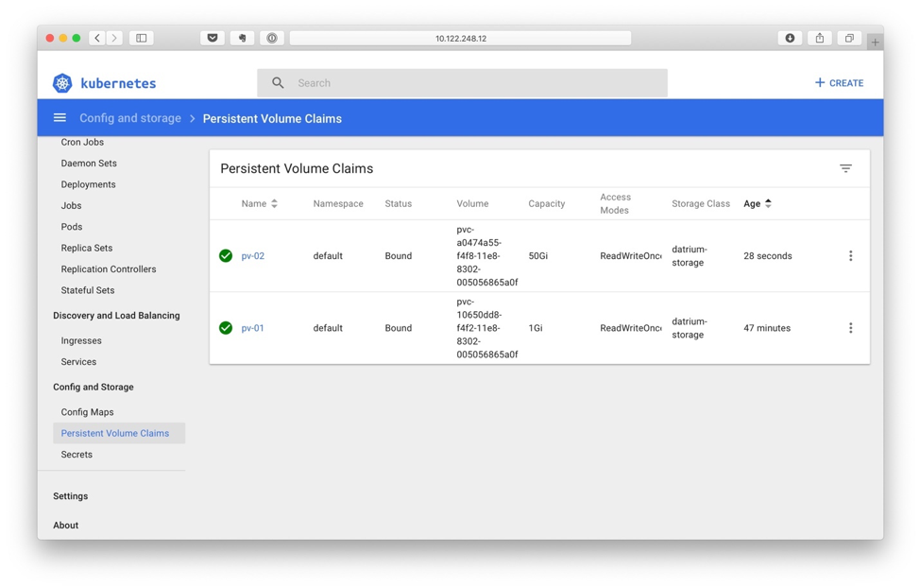
Task: Open Ingresses in sidebar
Action: [x=81, y=340]
